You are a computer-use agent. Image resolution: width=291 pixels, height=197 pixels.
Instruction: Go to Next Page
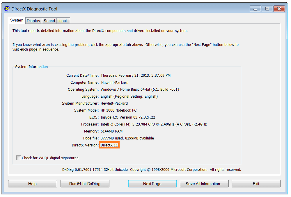pyautogui.click(x=152, y=184)
